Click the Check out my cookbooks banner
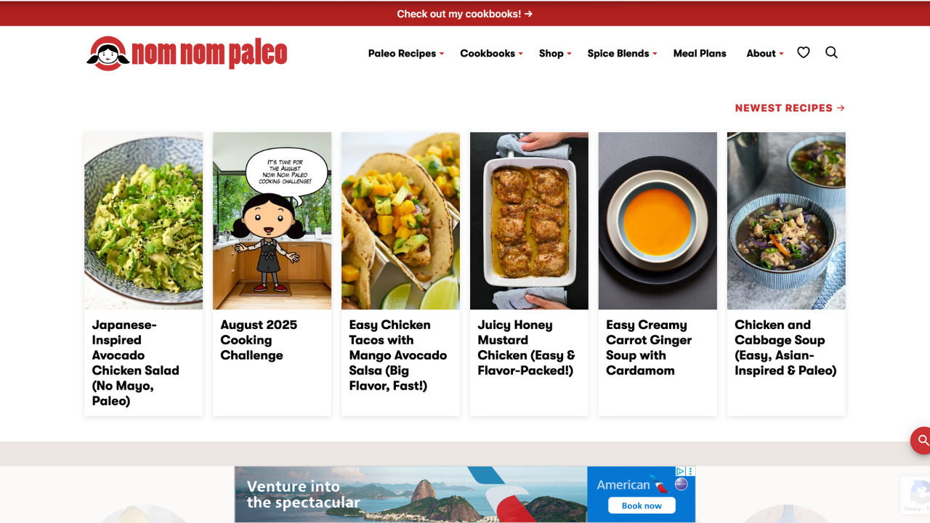This screenshot has width=930, height=523. (x=465, y=14)
